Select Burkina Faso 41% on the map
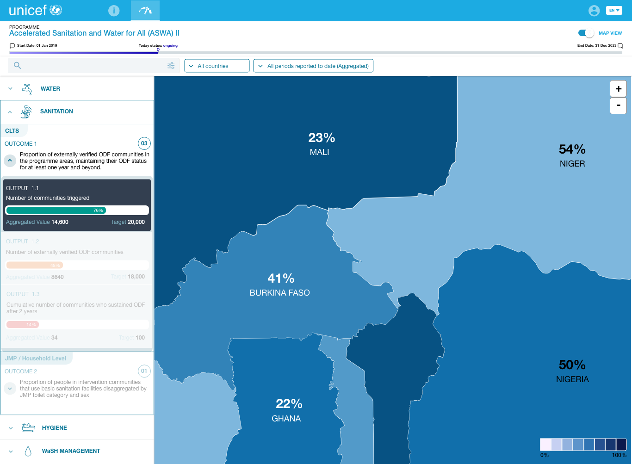Screen dimensions: 632x464 pos(280,285)
